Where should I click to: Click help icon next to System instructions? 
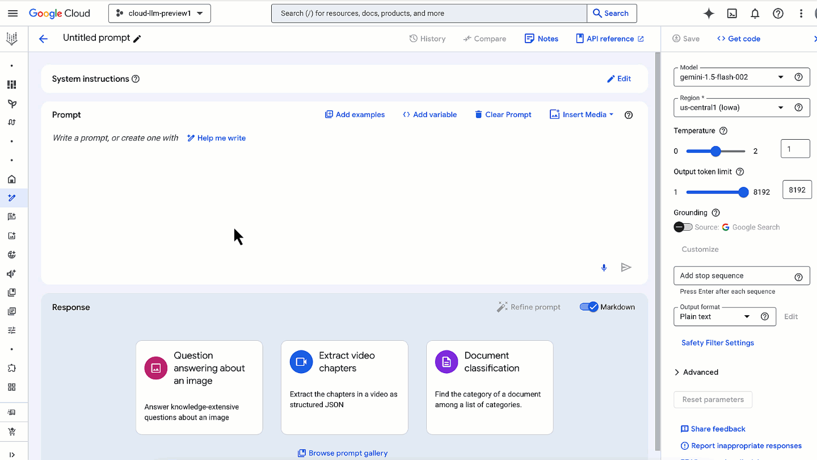136,79
